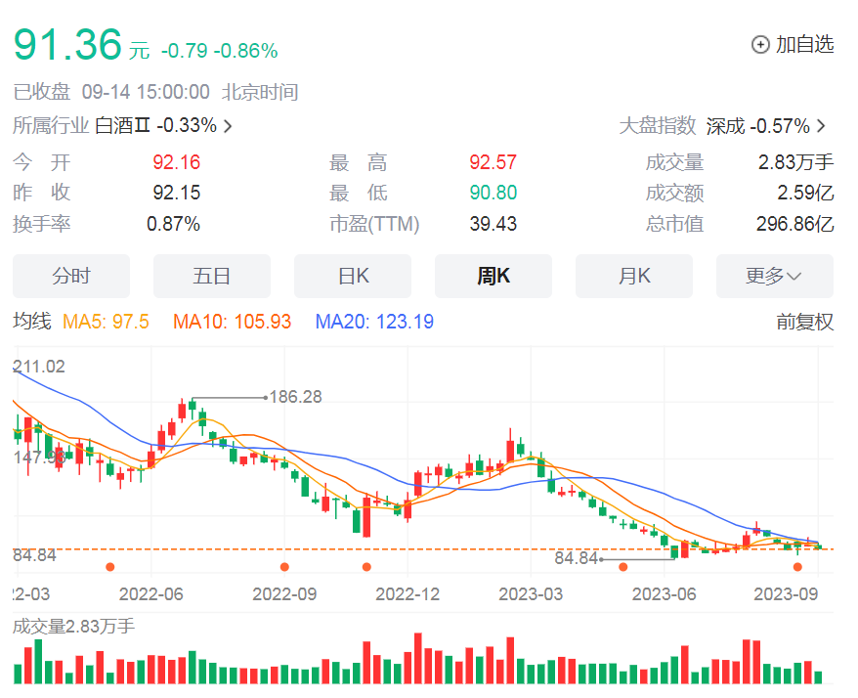The width and height of the screenshot is (858, 698).
Task: Click the 成交量2.83万手 volume chart label
Action: 73,627
